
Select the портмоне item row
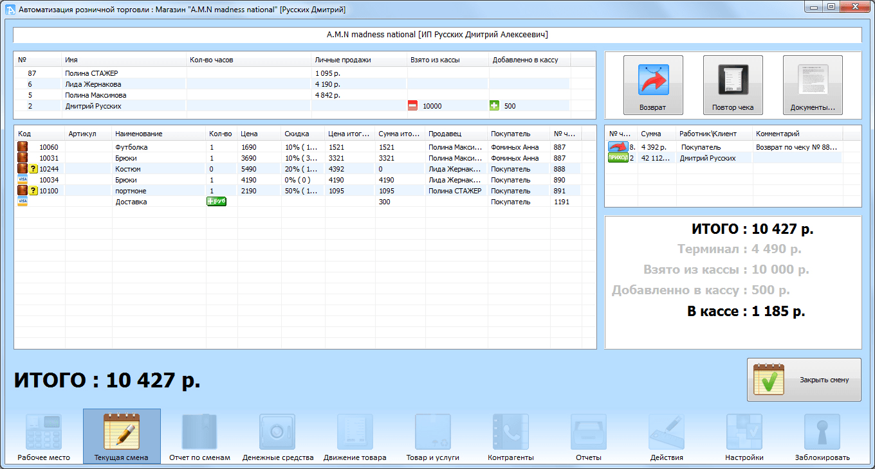point(298,191)
